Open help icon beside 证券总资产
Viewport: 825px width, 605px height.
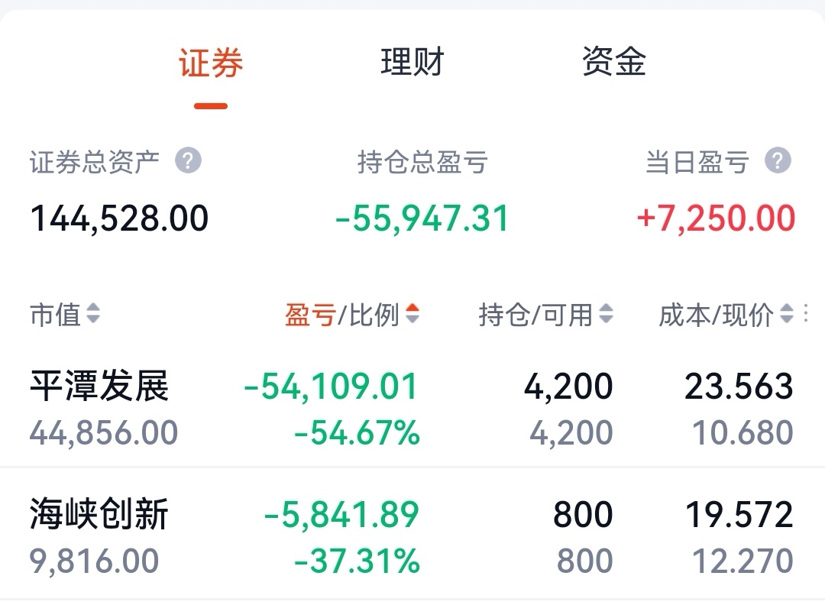[188, 160]
